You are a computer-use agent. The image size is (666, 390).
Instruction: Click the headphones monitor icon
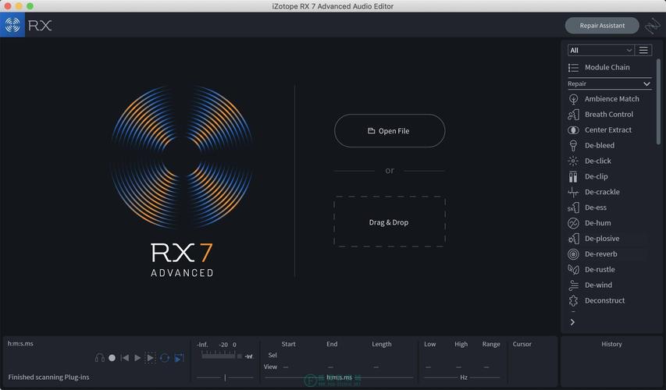click(x=99, y=358)
